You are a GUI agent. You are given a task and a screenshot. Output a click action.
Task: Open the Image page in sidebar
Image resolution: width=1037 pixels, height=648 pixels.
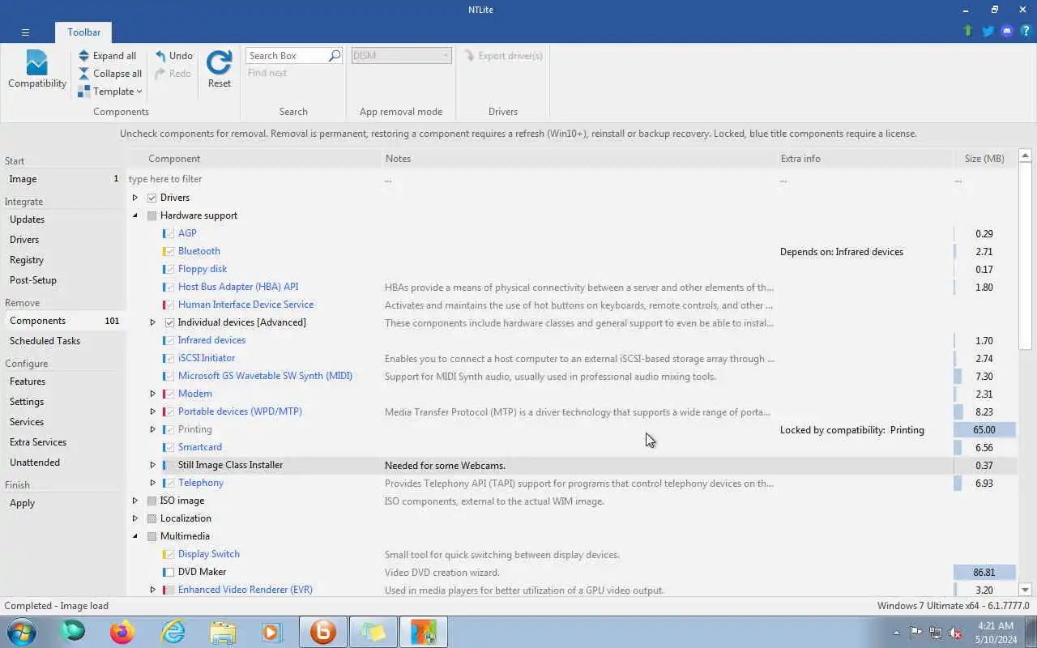63,179
